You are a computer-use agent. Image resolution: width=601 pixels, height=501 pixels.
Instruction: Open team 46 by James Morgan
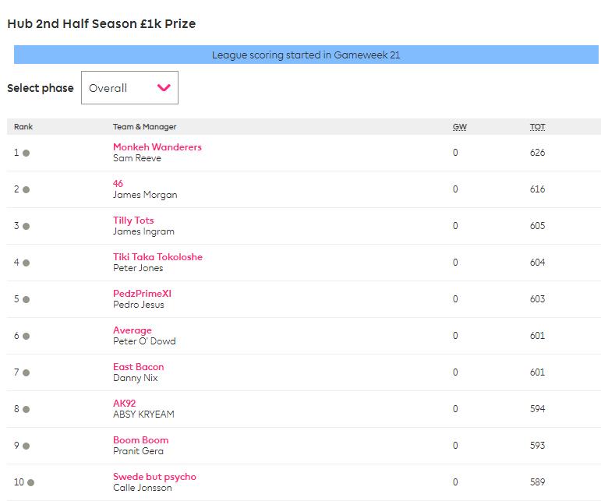click(118, 183)
